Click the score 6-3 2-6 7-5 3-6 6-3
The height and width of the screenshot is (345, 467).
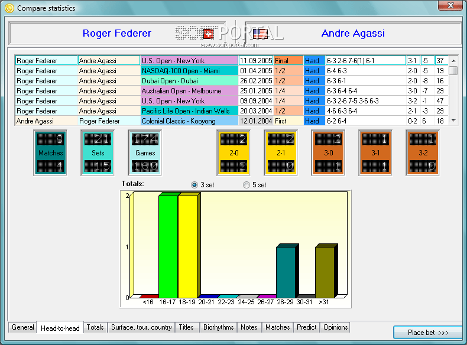click(366, 101)
